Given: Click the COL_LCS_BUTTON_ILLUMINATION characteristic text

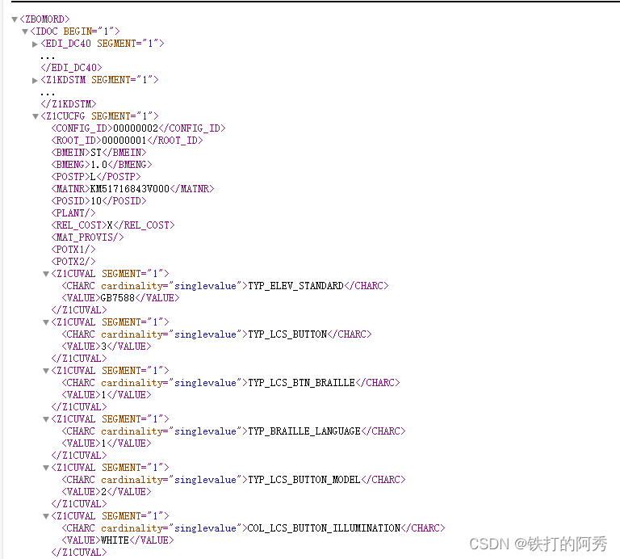Looking at the screenshot, I should click(324, 528).
